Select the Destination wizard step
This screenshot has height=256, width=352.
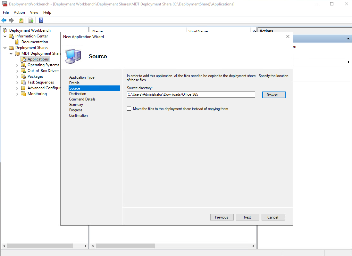pos(78,94)
